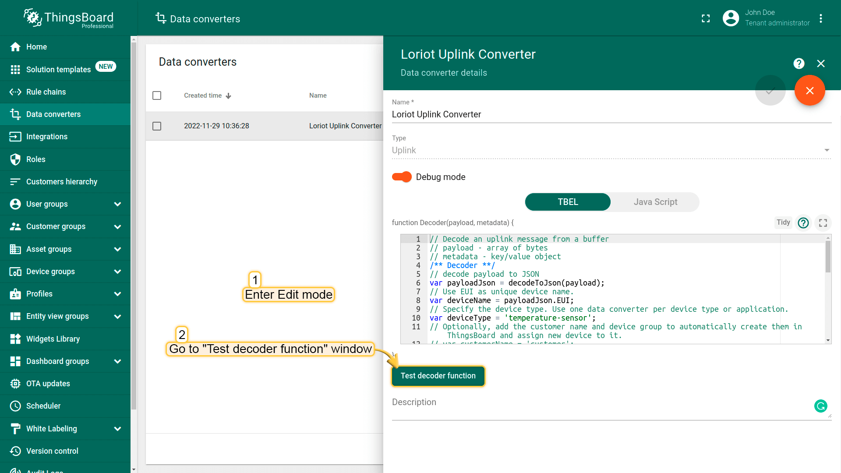Viewport: 841px width, 473px height.
Task: Sort by Created time arrow
Action: tap(228, 96)
